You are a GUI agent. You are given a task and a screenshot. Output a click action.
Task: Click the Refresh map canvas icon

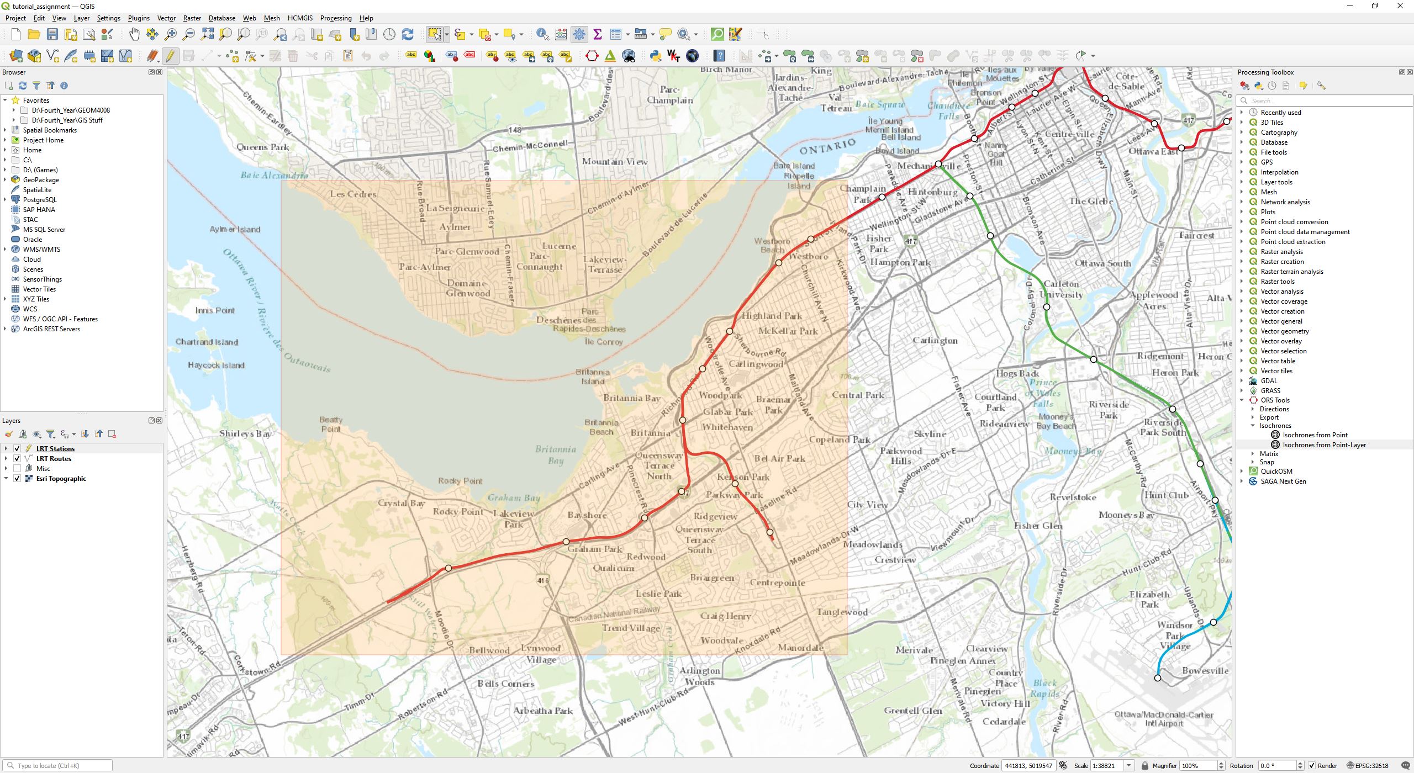coord(408,34)
